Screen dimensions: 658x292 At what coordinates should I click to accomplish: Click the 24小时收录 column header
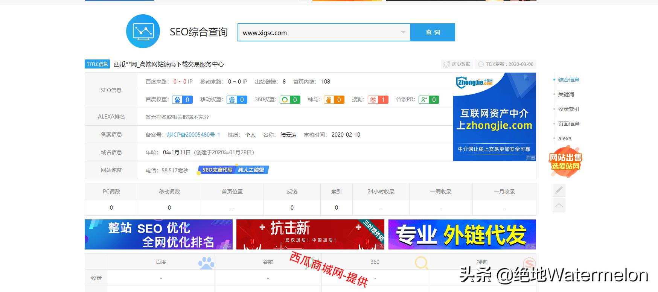(x=381, y=192)
